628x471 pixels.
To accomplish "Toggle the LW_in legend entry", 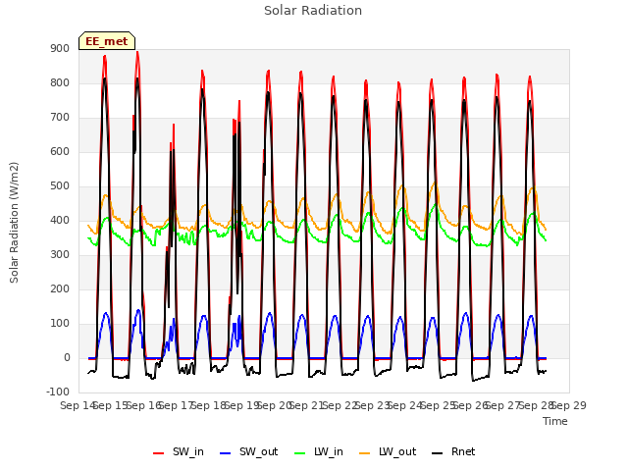I will tap(319, 452).
